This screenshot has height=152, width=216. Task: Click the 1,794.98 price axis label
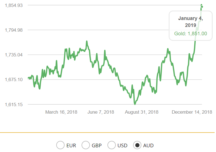coord(14,30)
